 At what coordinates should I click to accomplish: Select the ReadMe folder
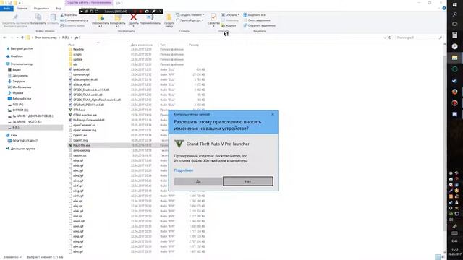coord(78,49)
